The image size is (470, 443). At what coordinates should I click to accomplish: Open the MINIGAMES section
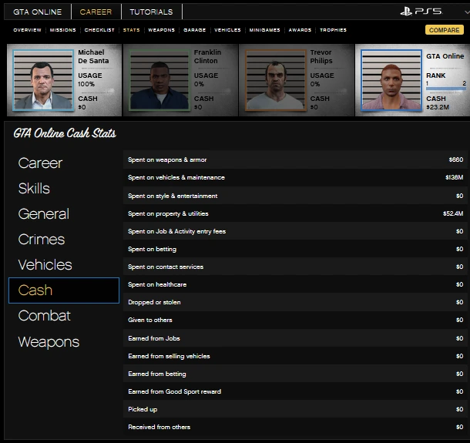(x=265, y=30)
